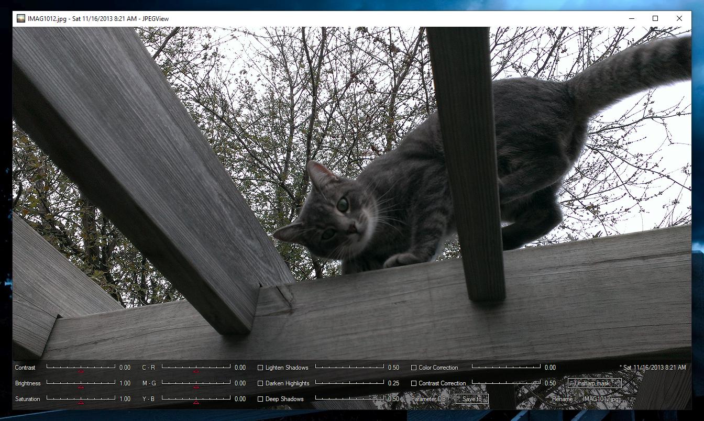704x421 pixels.
Task: Click the Contrast slider handle
Action: (x=81, y=371)
